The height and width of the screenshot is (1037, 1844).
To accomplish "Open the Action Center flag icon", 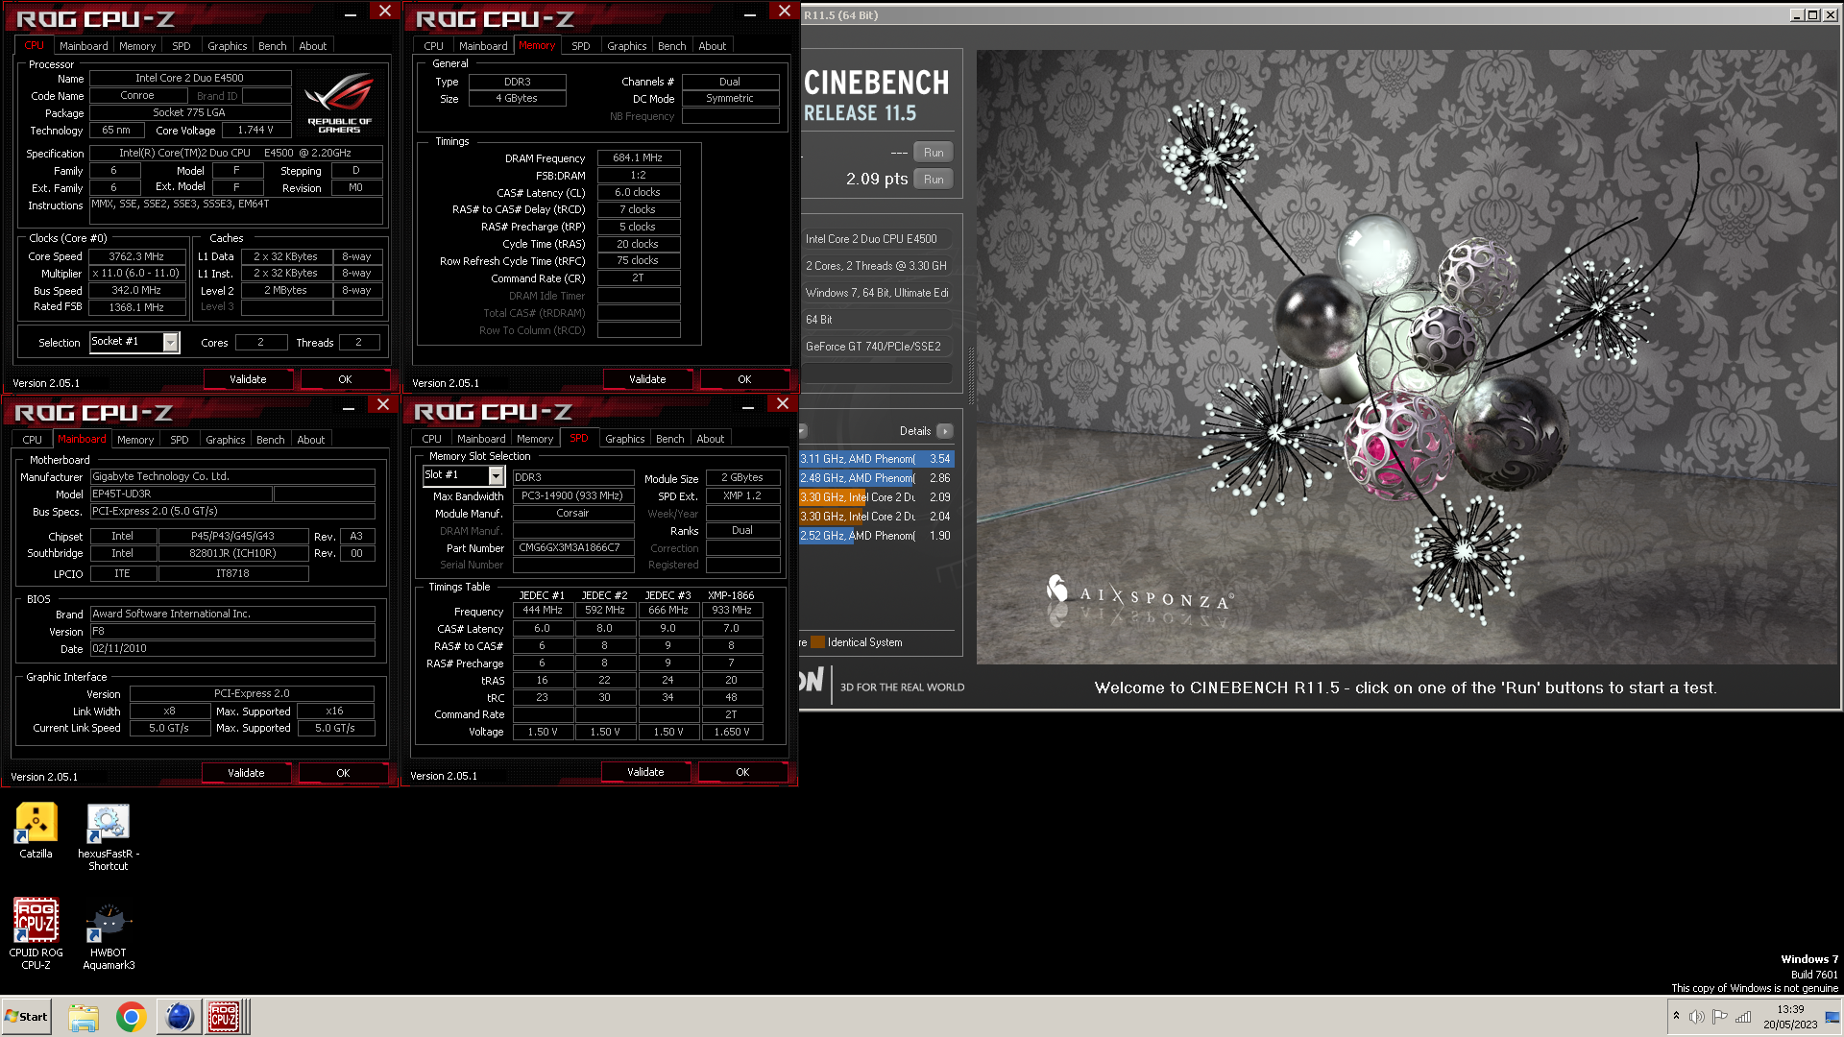I will pos(1719,1017).
